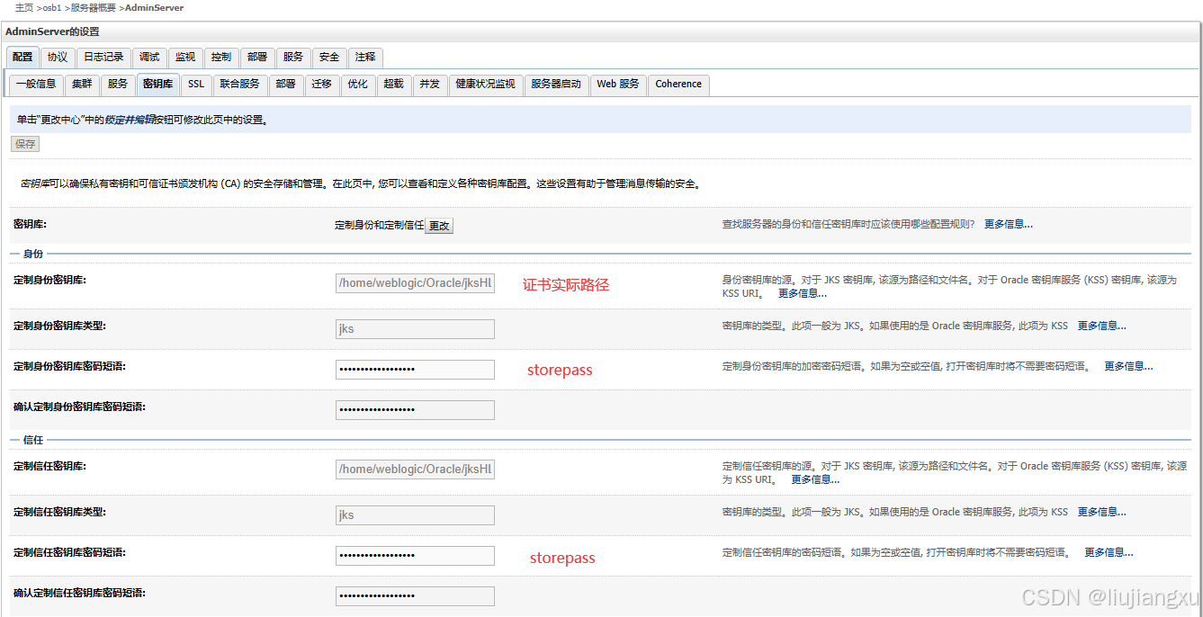Switch to the 调试 tab
The width and height of the screenshot is (1203, 617).
(x=149, y=57)
